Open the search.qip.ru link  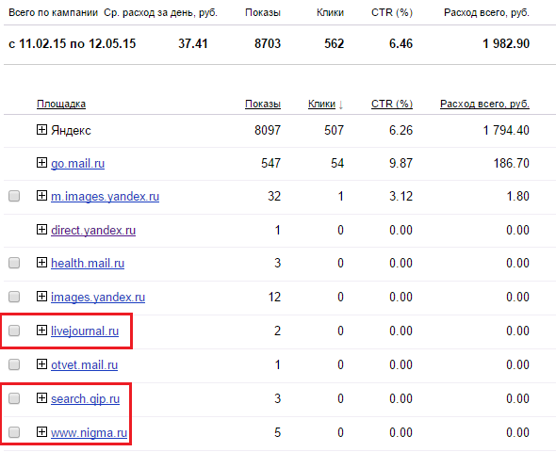coord(85,399)
